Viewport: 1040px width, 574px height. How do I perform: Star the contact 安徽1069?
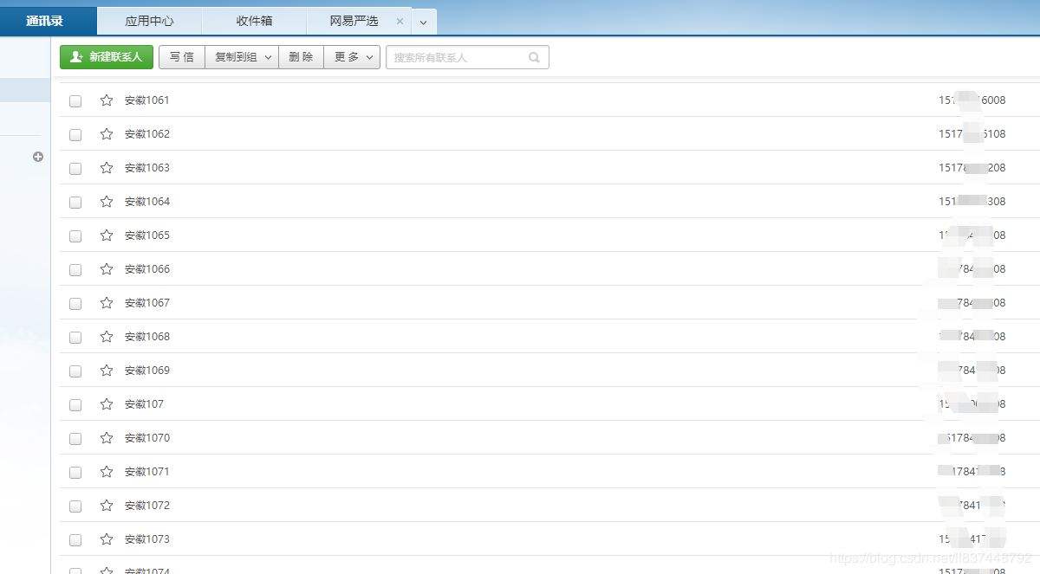point(107,371)
